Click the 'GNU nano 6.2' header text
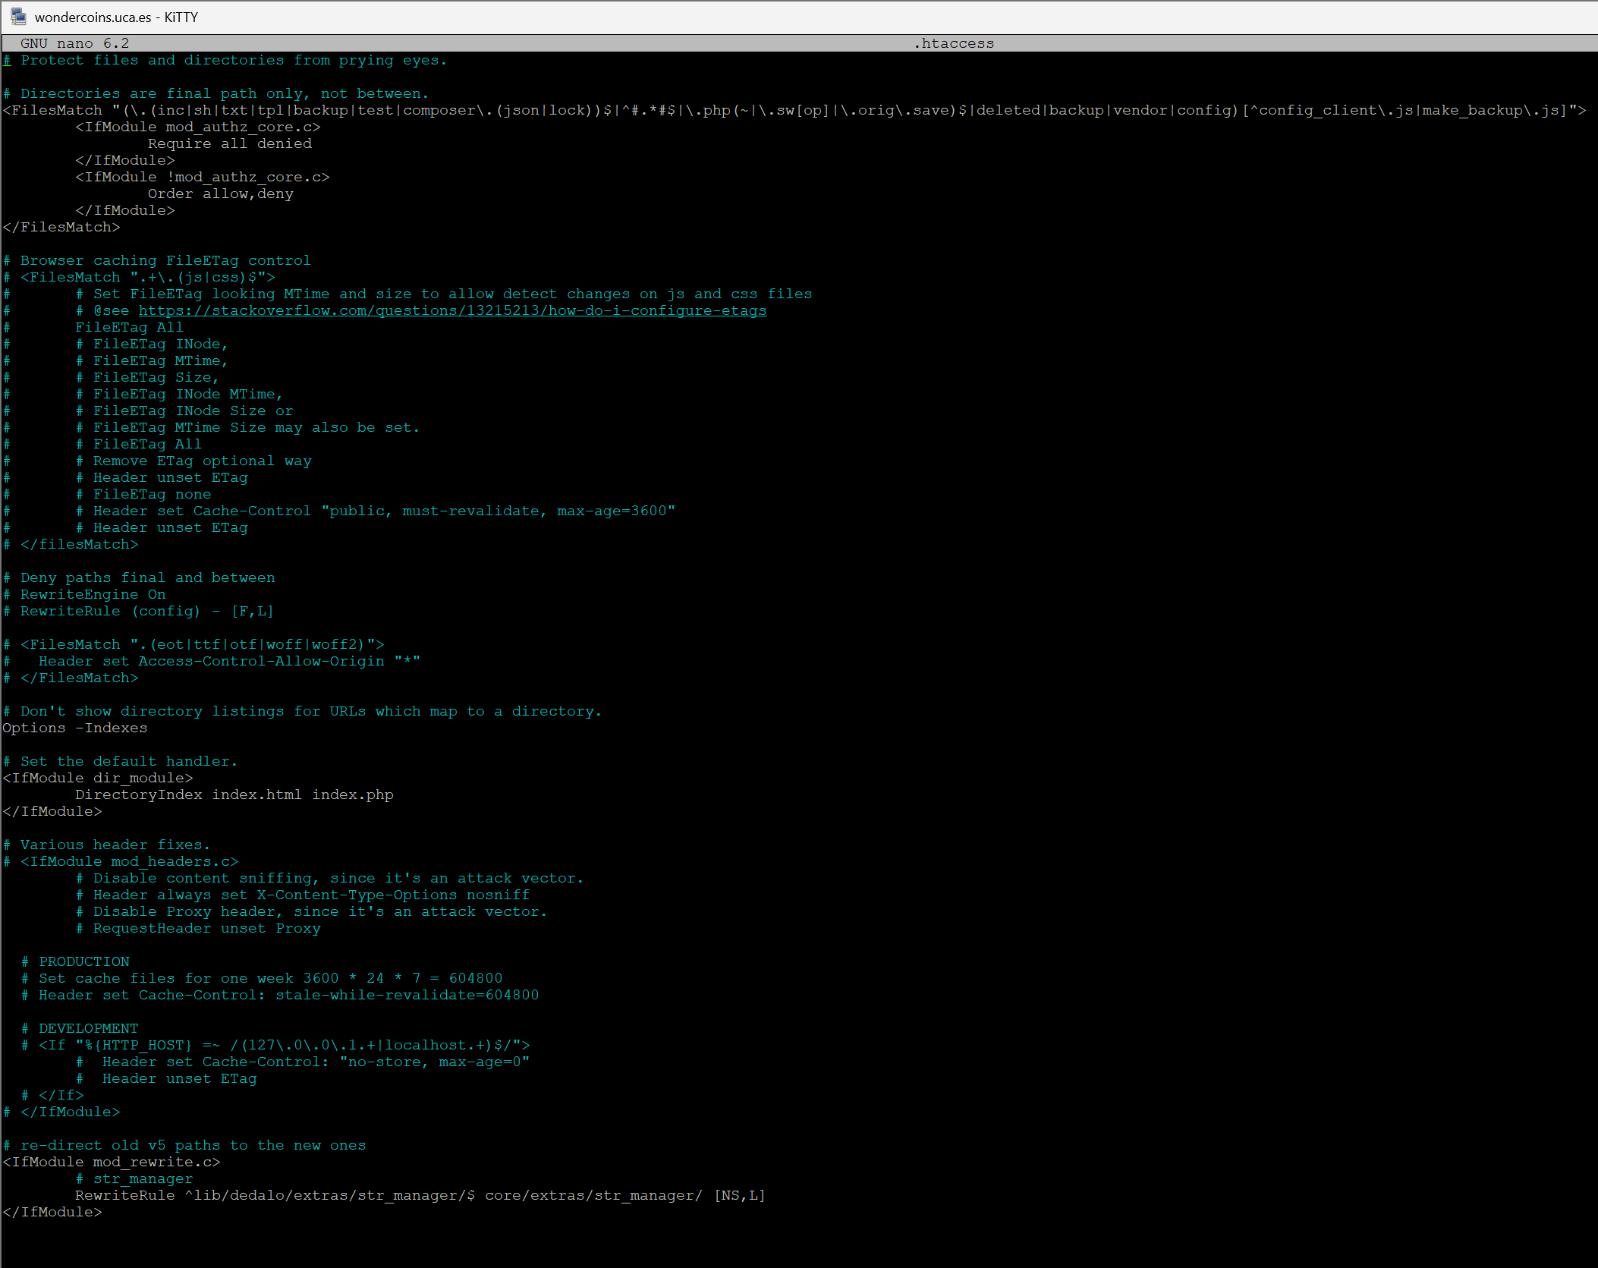The width and height of the screenshot is (1598, 1268). [74, 43]
